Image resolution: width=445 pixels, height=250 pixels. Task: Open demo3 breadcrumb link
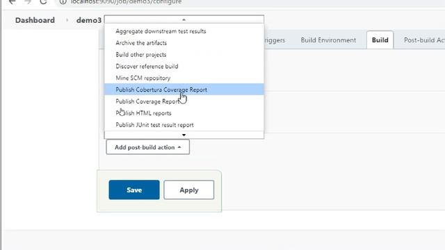click(89, 20)
